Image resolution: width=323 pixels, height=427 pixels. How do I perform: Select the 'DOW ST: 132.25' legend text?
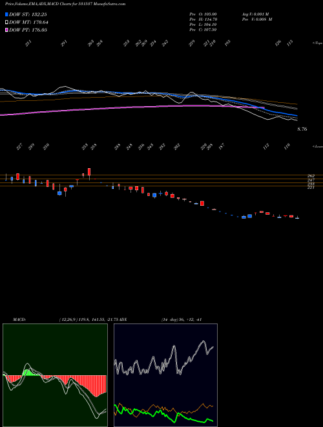(28, 14)
